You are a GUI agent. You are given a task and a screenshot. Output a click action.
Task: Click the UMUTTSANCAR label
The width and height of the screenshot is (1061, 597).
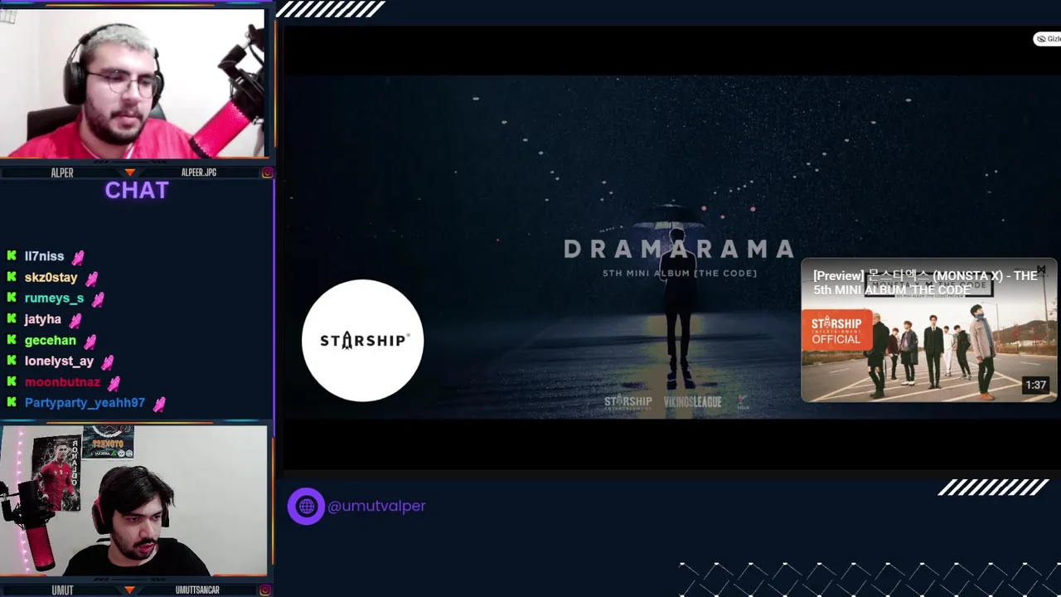point(197,590)
